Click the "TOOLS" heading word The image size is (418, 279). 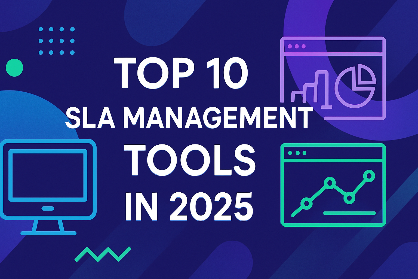pos(190,160)
